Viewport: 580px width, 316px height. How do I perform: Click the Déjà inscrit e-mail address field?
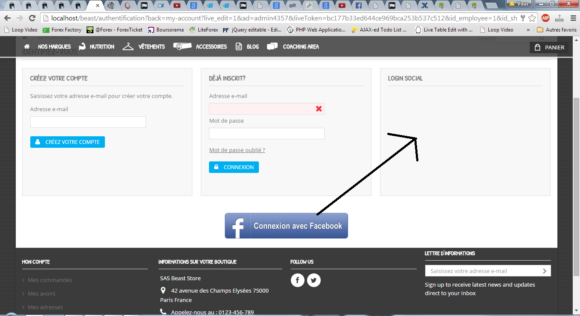[x=267, y=109]
